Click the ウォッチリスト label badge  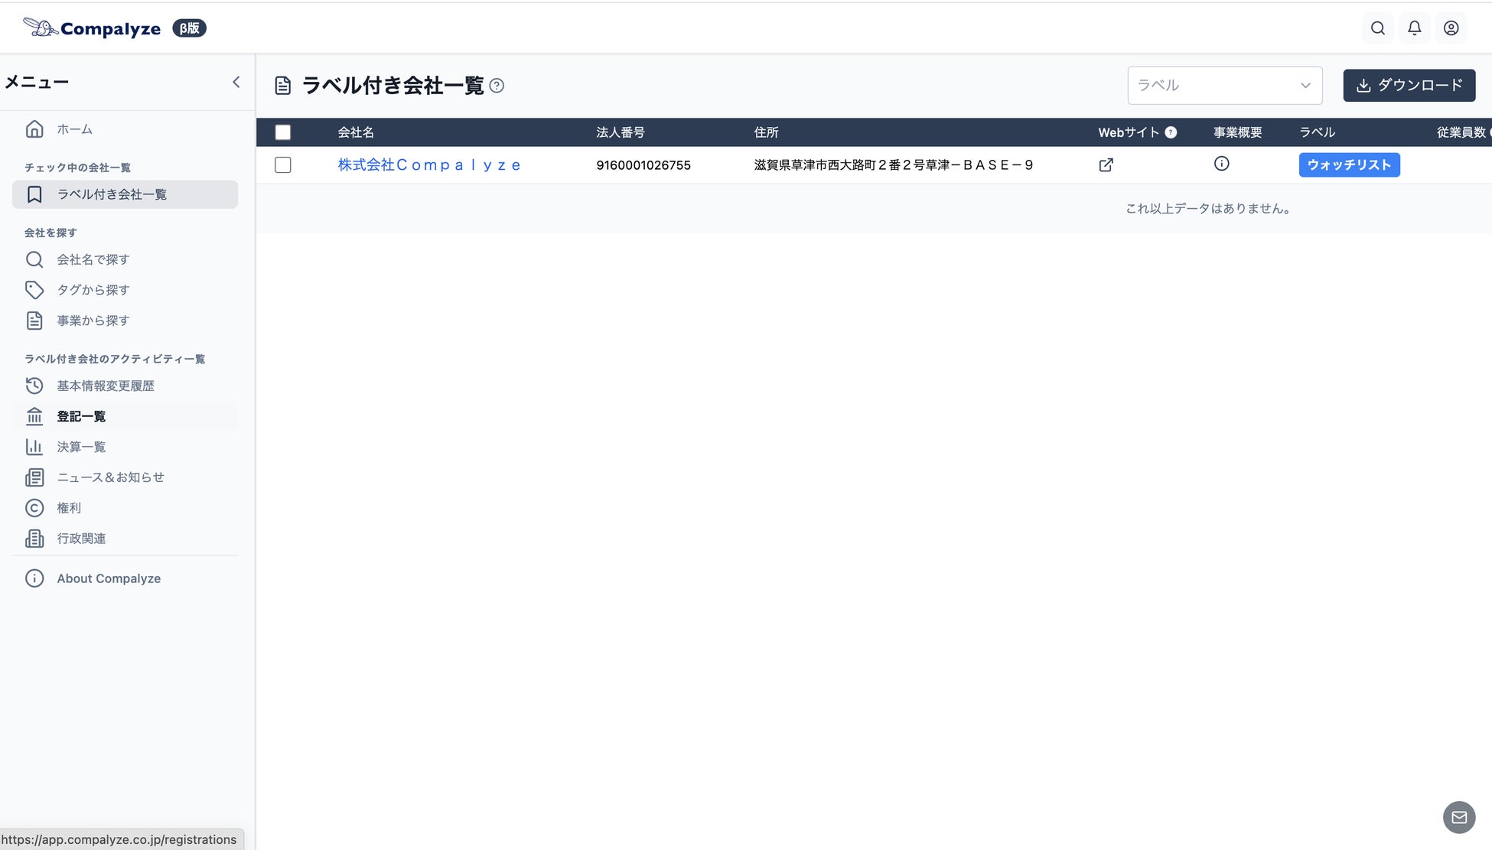(x=1349, y=164)
